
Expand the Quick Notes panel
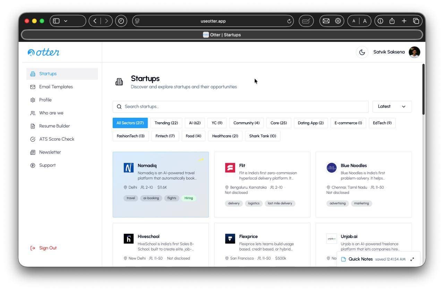(x=412, y=259)
